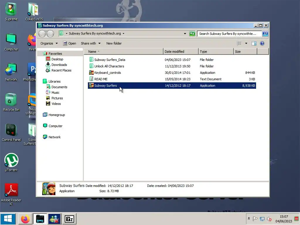Select Libraries in the navigation pane
Image resolution: width=300 pixels, height=225 pixels.
coord(54,81)
